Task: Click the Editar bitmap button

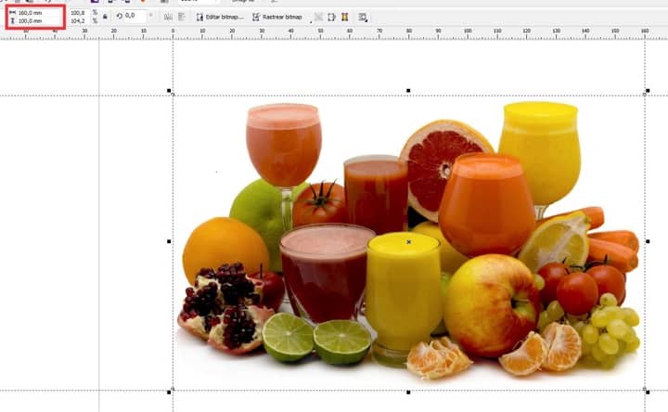Action: [224, 17]
